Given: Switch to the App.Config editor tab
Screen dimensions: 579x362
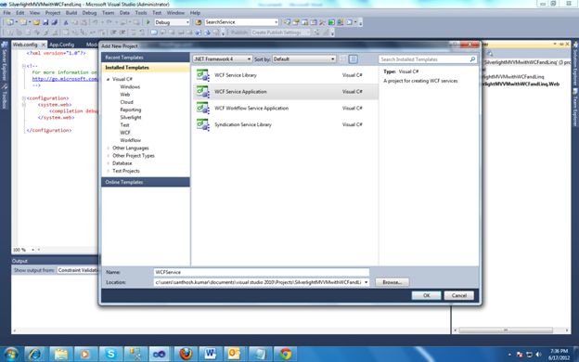Looking at the screenshot, I should click(61, 45).
